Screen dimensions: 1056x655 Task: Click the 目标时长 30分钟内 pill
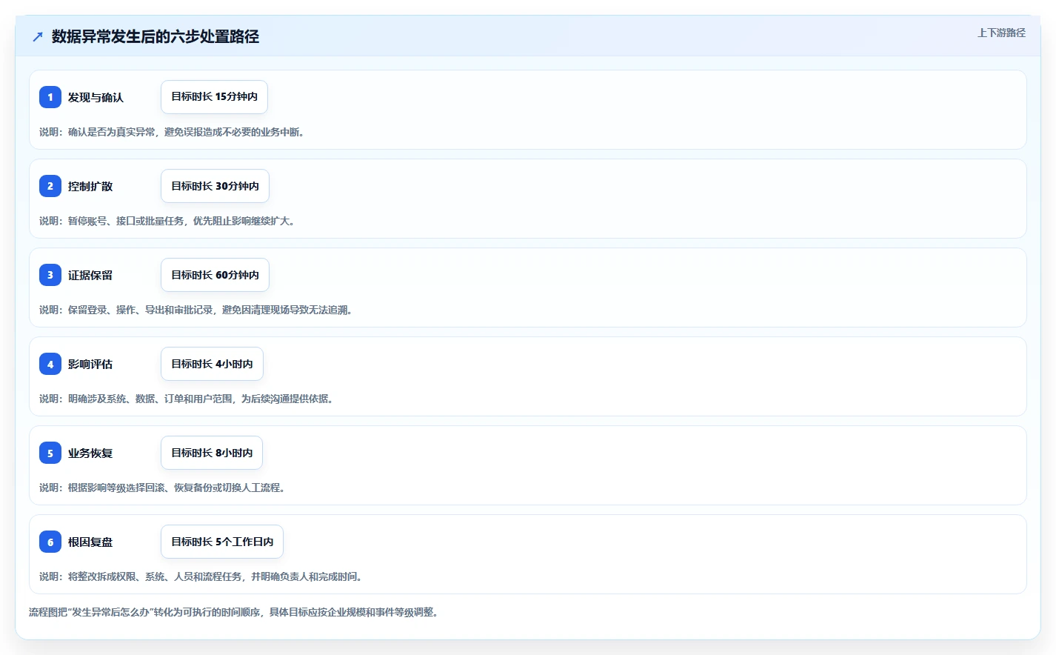(215, 186)
